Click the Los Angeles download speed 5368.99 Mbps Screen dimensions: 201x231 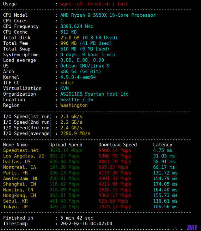tap(115, 156)
